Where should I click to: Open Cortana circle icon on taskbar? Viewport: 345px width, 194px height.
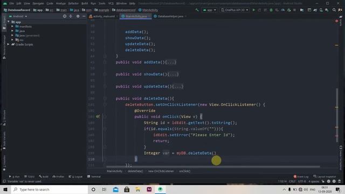click(93, 189)
